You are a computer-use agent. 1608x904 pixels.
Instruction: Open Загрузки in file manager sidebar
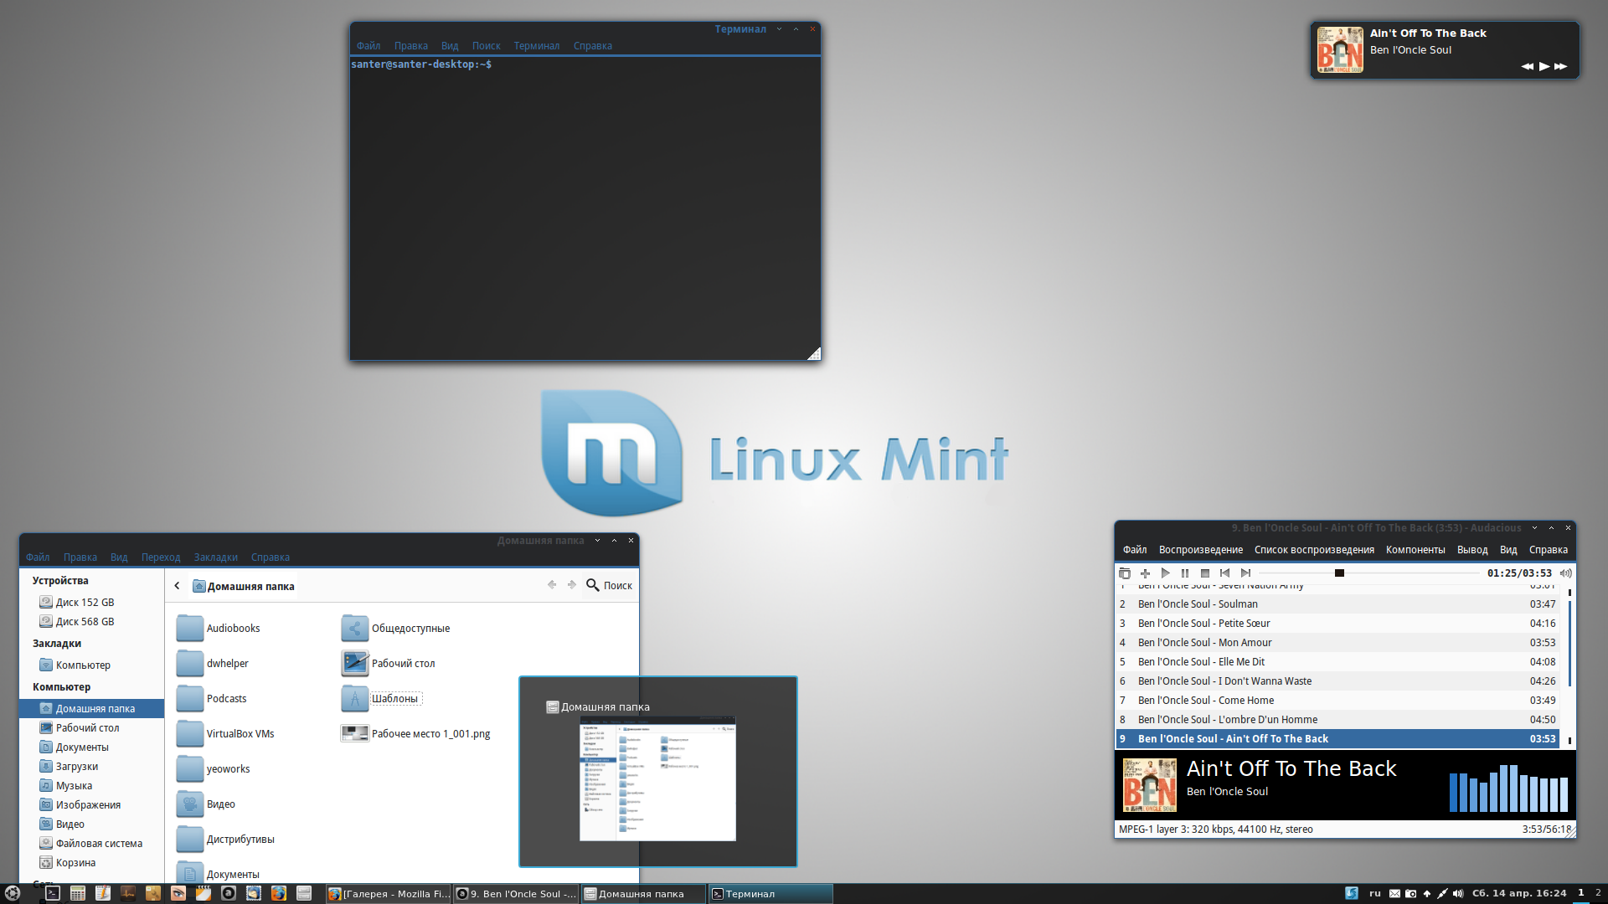pyautogui.click(x=91, y=767)
